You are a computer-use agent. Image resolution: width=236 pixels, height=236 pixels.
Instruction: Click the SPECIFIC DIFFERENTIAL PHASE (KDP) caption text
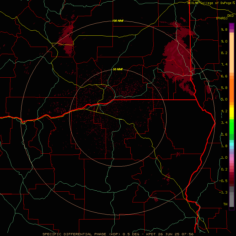pyautogui.click(x=82, y=234)
